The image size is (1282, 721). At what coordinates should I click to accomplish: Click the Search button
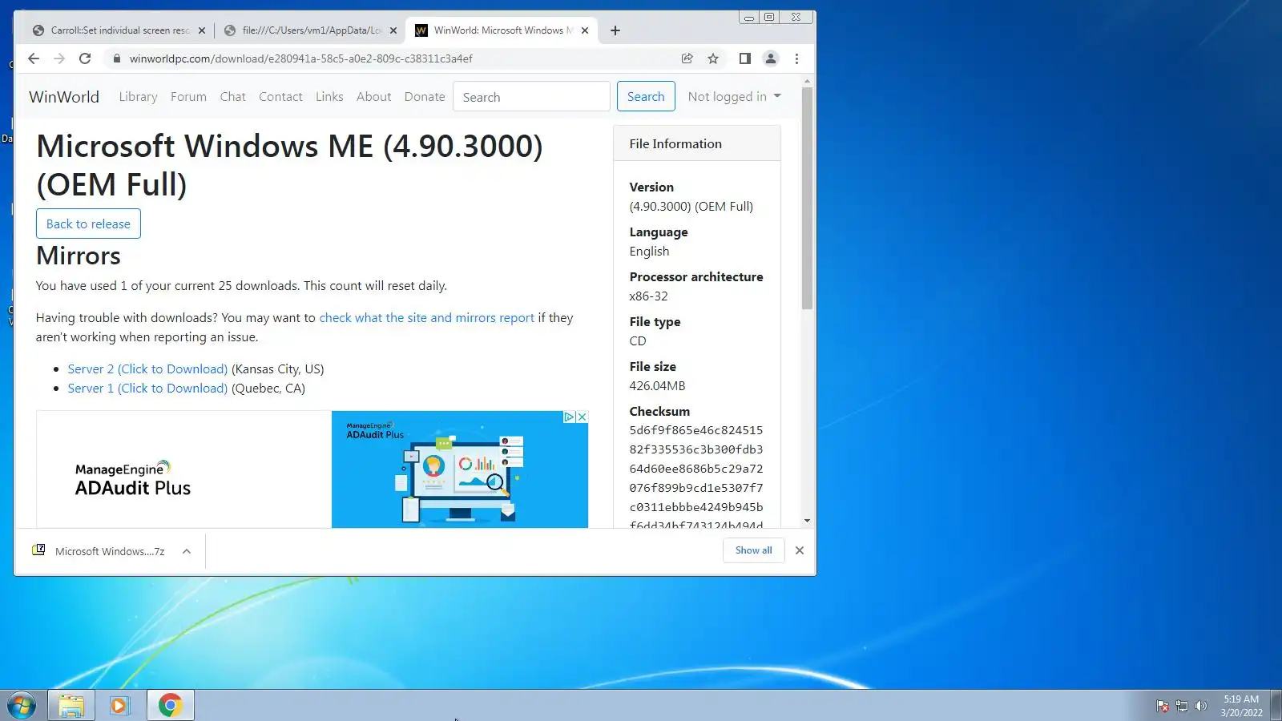[x=646, y=96]
